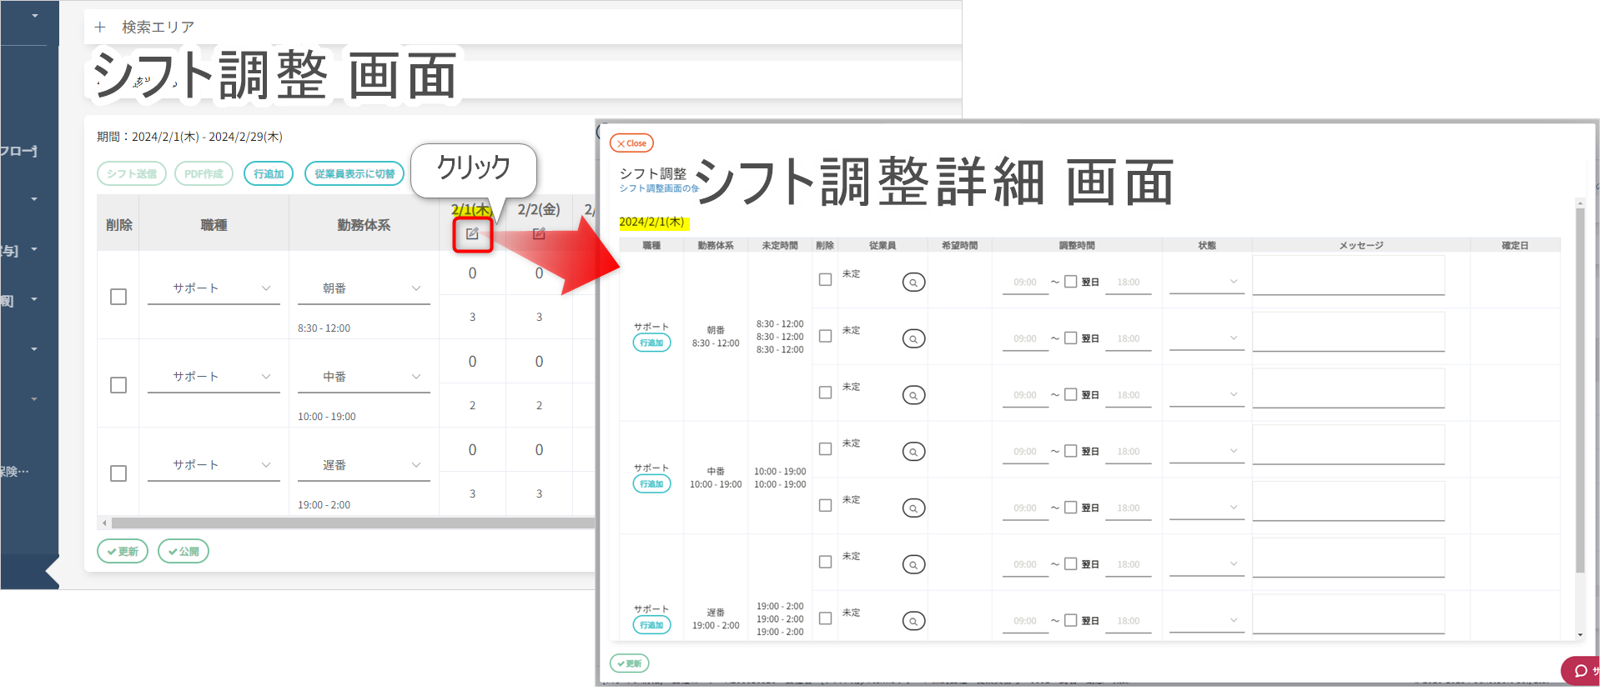Click the plus icon beside 検索エリア
This screenshot has width=1604, height=691.
pos(100,28)
